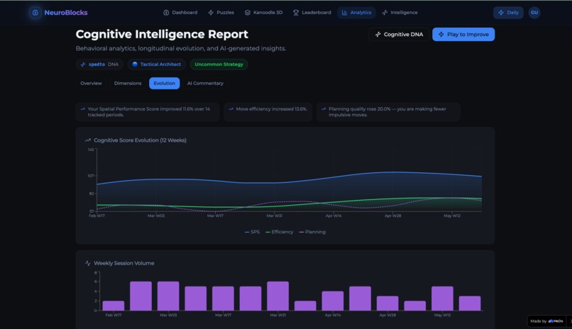The width and height of the screenshot is (572, 329).
Task: Go to Dashboard page
Action: click(x=180, y=12)
